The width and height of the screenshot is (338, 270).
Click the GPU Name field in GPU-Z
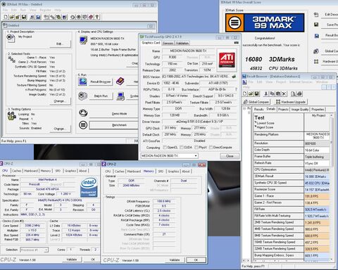click(x=188, y=51)
